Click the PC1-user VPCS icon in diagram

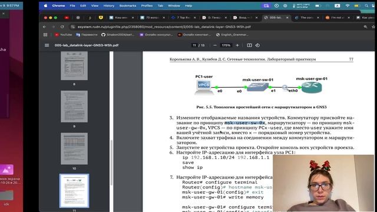pyautogui.click(x=204, y=87)
